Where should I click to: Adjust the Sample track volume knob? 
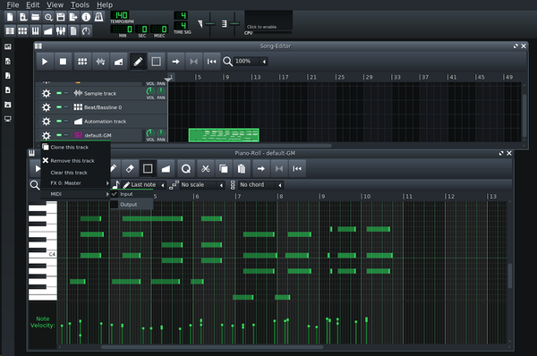(x=150, y=91)
